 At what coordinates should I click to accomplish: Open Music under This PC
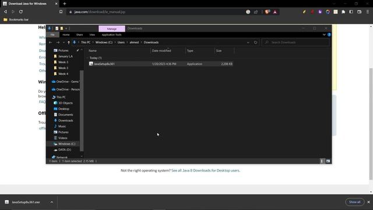coord(62,127)
